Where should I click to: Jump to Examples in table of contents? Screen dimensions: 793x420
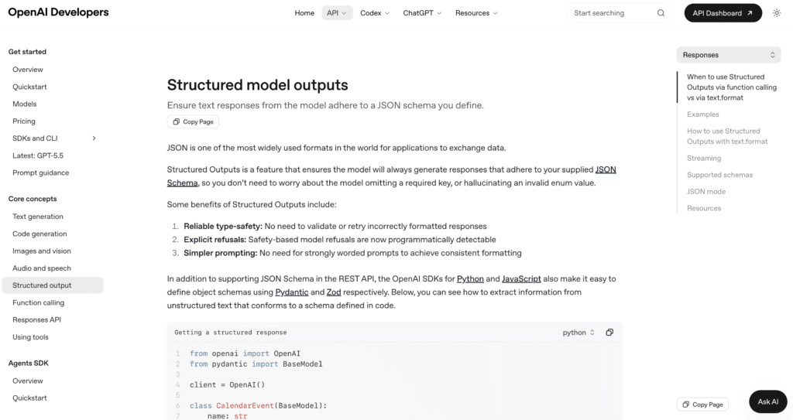(702, 114)
